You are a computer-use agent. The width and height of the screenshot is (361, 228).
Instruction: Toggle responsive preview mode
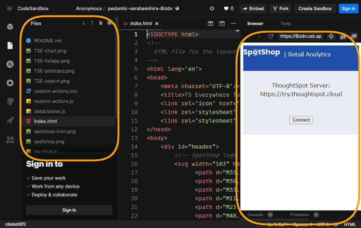343,36
